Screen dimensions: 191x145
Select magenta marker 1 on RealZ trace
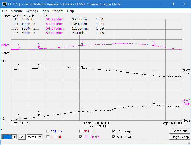pos(19,48)
